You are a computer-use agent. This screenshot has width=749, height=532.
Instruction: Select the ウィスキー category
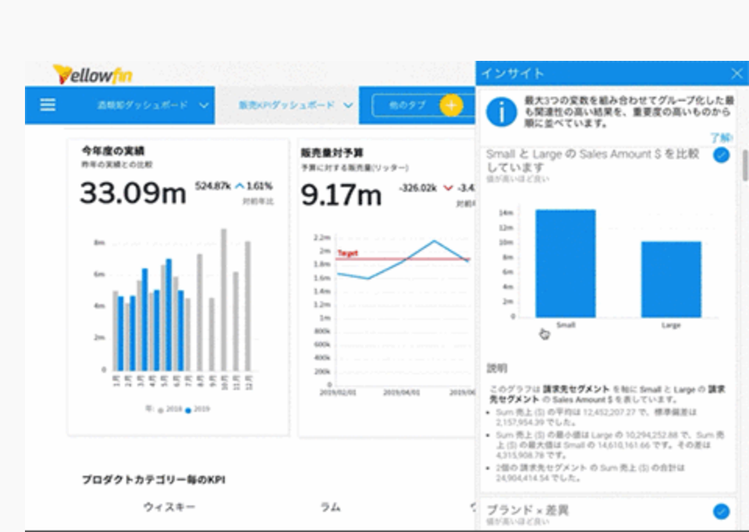click(x=169, y=507)
